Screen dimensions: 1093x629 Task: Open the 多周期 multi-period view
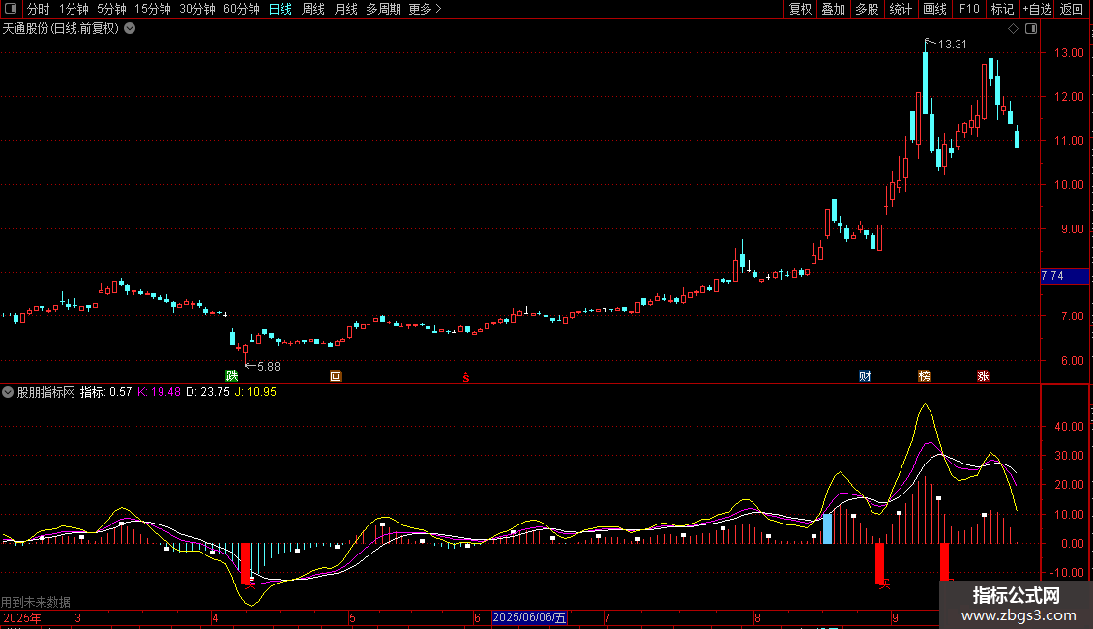[383, 9]
